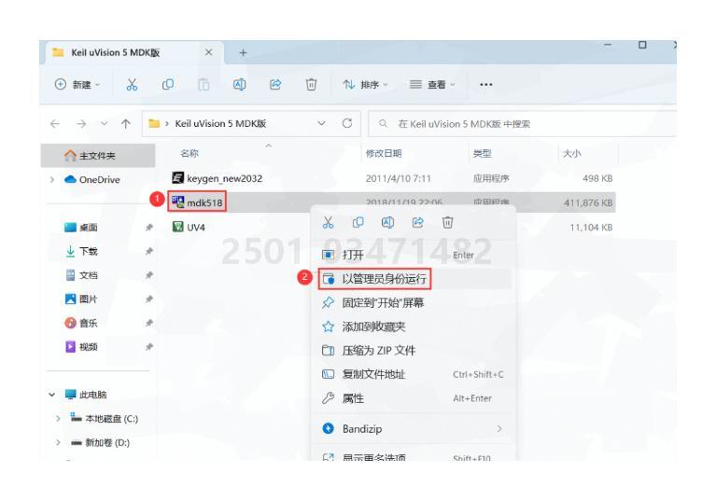Select Run as administrator (以管理员身份运行)
The image size is (716, 501).
pos(414,279)
